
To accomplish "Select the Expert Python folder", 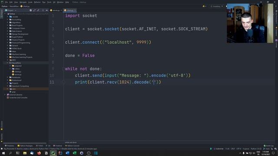I will [17, 37].
